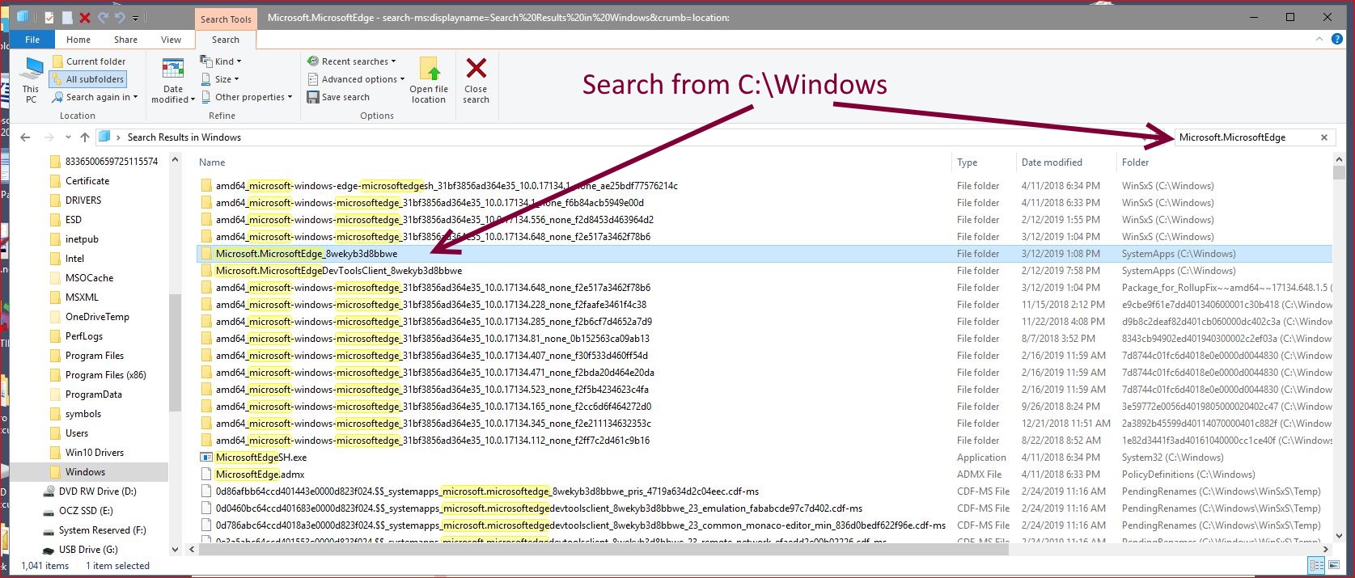Sort results by the Folder column header

click(x=1136, y=162)
